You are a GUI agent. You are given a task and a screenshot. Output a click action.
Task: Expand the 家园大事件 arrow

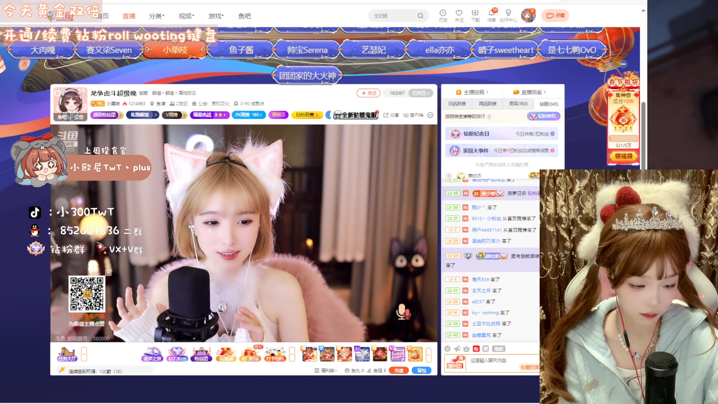(x=552, y=150)
